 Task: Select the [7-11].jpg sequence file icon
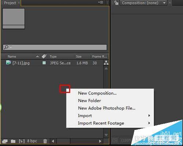tap(8, 63)
